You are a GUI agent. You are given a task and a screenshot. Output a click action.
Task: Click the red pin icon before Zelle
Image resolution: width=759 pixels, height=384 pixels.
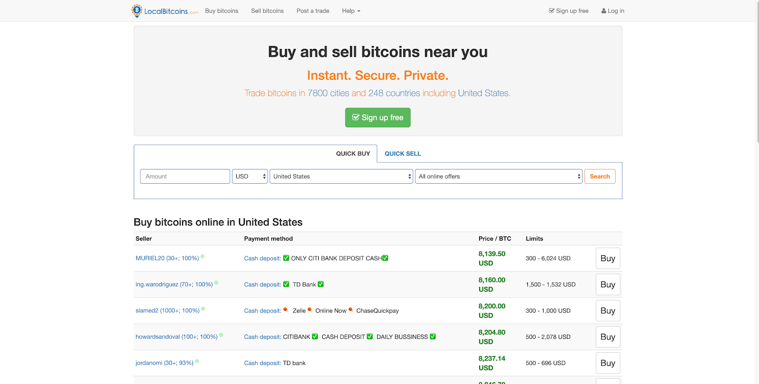coord(286,310)
